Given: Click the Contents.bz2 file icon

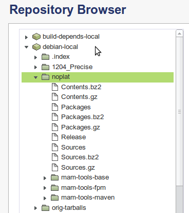Looking at the screenshot, I should click(x=55, y=87).
